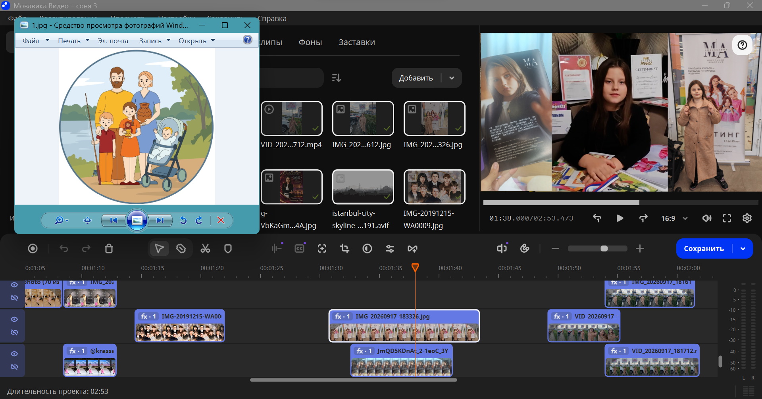Open the Печать dropdown in Photo Viewer
Viewport: 762px width, 399px height.
pos(74,41)
